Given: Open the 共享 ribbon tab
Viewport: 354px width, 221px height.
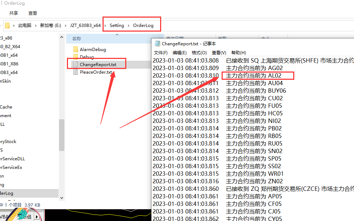Looking at the screenshot, I should pyautogui.click(x=14, y=13).
